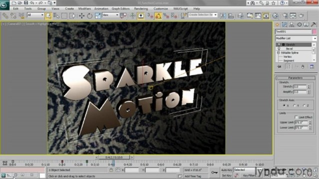Activate the Select Object tool
This screenshot has width=319, height=179.
(x=48, y=16)
